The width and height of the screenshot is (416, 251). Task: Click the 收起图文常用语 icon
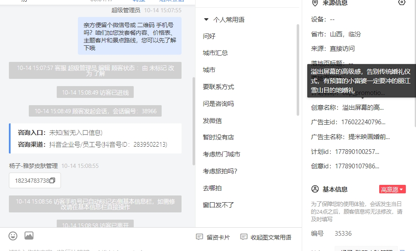[244, 237]
